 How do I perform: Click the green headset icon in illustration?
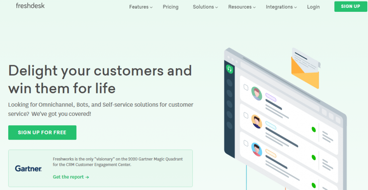click(x=230, y=69)
